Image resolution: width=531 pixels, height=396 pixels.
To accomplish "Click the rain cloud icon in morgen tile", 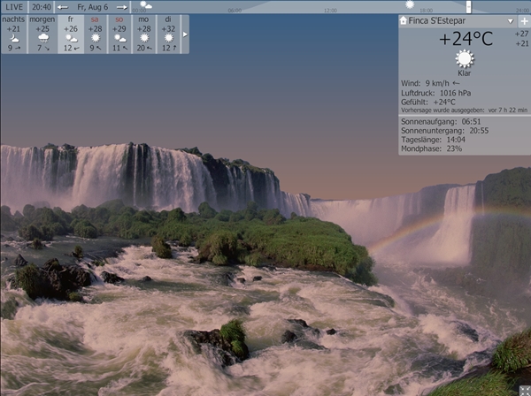I will 43,38.
